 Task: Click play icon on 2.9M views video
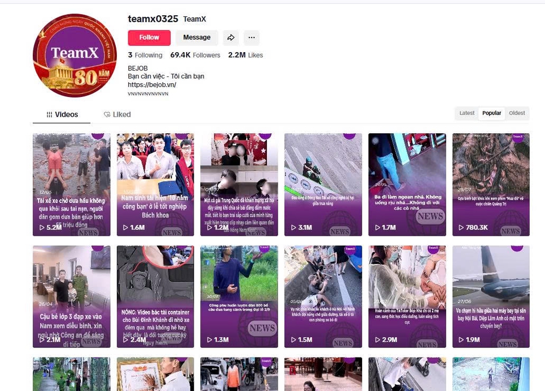pyautogui.click(x=378, y=339)
